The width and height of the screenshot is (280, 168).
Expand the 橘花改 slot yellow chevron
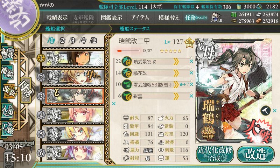[x=176, y=73]
